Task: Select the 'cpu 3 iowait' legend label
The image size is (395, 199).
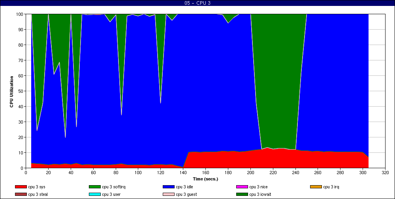Action: [260, 194]
